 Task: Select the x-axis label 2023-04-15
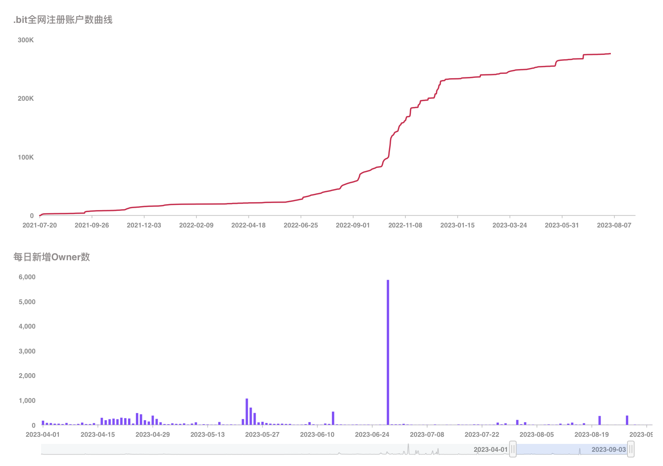[98, 434]
